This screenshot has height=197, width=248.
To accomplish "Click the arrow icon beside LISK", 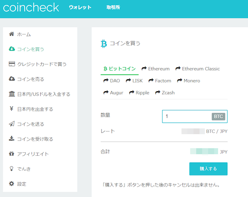I will tap(128, 80).
